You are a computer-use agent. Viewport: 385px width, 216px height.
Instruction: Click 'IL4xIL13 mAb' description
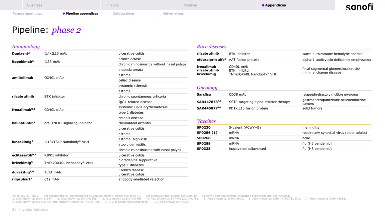point(56,53)
